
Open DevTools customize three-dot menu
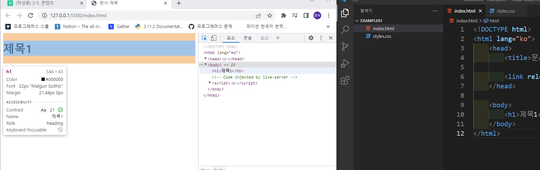320,38
